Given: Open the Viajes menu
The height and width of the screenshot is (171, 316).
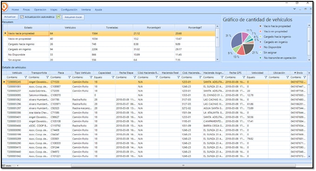Looking at the screenshot, I should pos(54,10).
